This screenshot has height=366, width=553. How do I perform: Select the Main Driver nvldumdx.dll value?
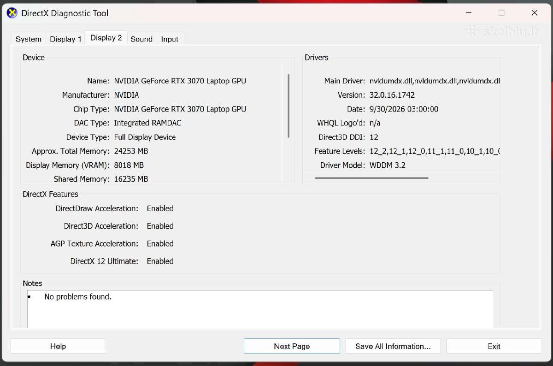point(435,81)
